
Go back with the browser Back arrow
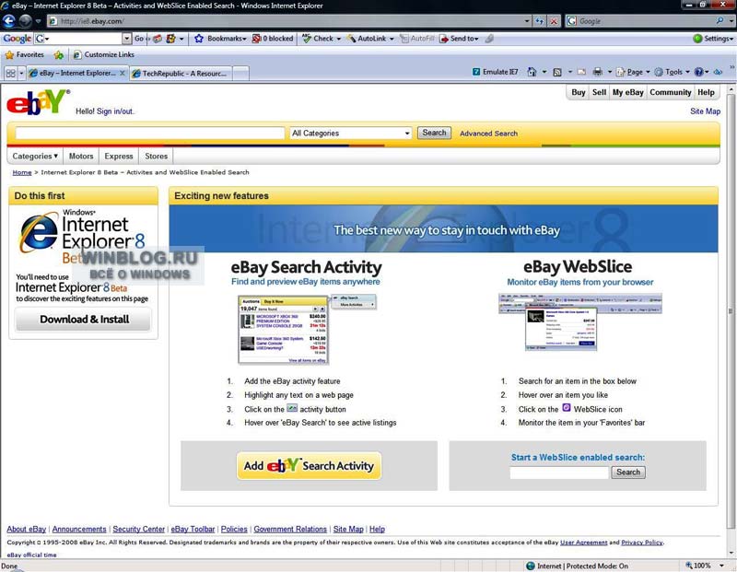click(x=8, y=20)
